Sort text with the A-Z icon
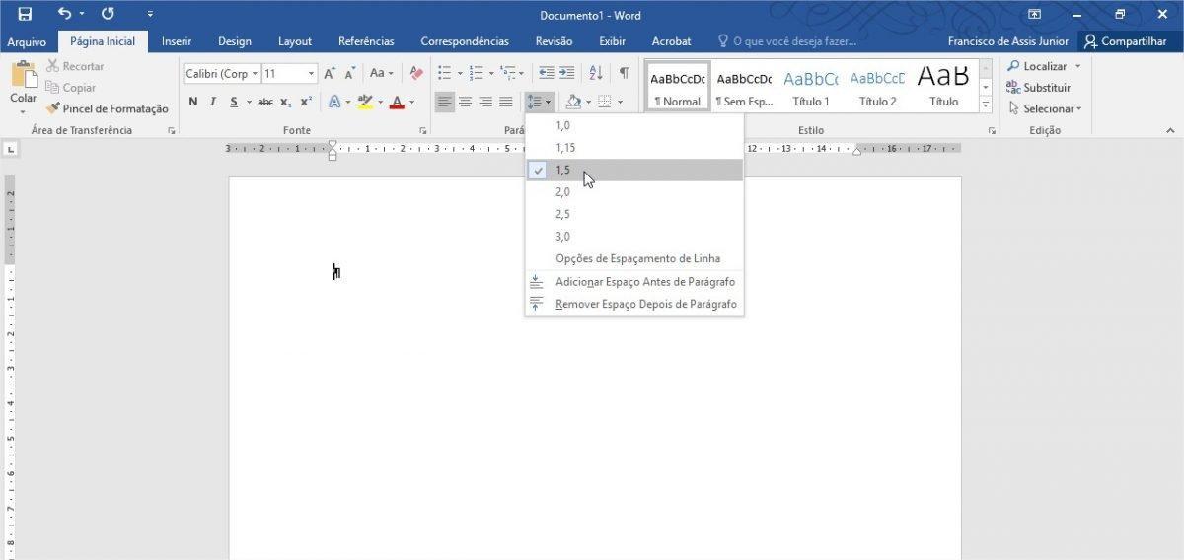The width and height of the screenshot is (1184, 560). click(595, 73)
